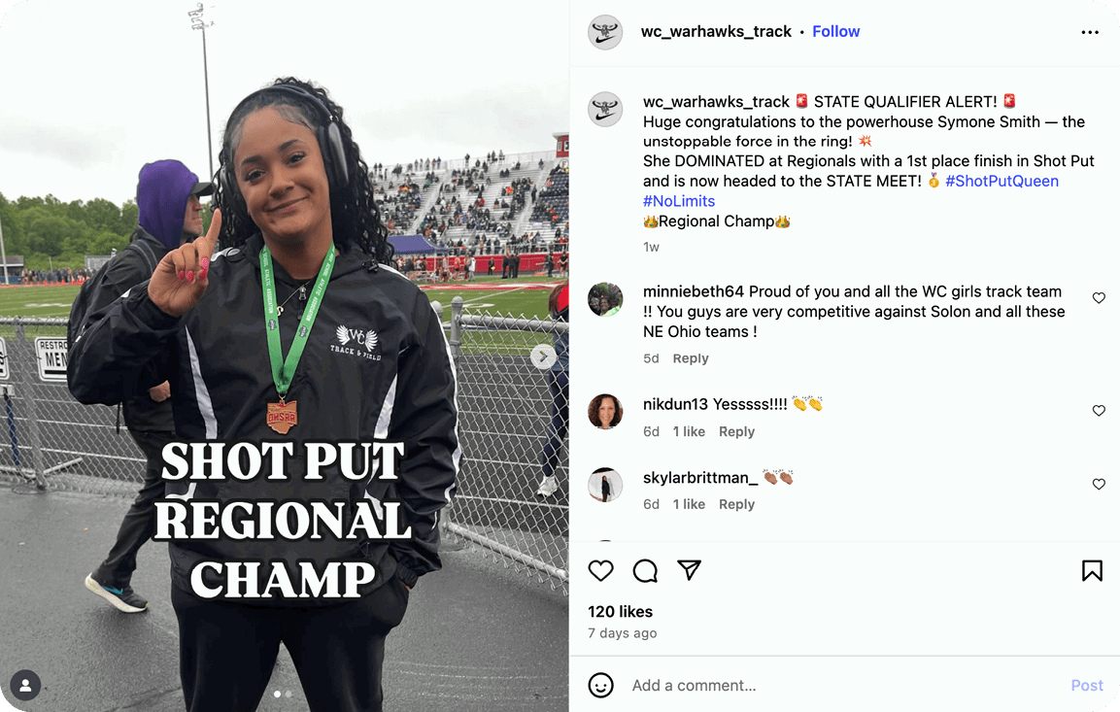Open nikdun13's profile picture
Viewport: 1120px width, 712px height.
tap(605, 411)
